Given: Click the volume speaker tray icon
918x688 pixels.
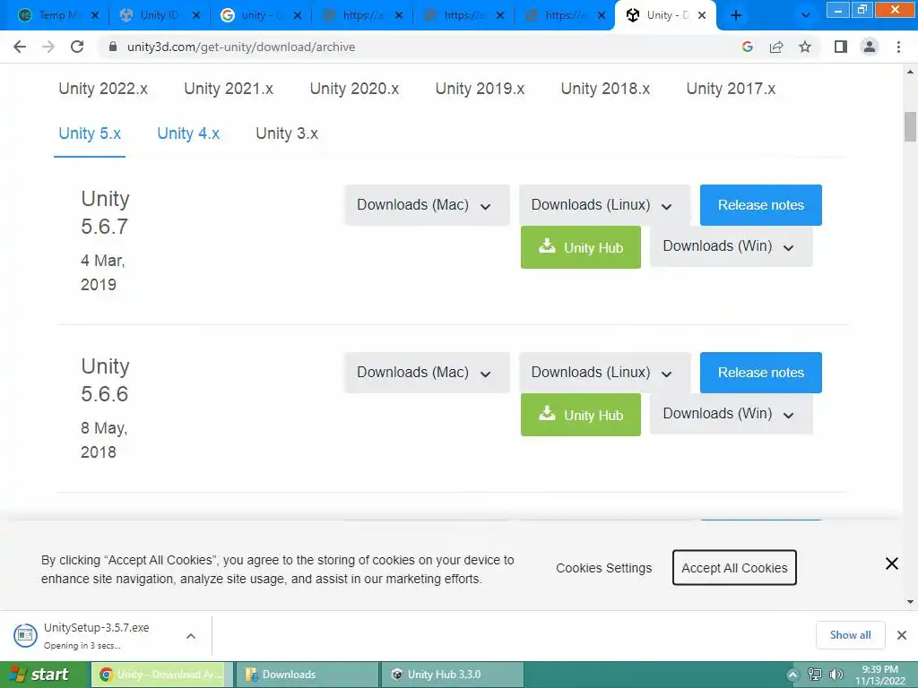Looking at the screenshot, I should (836, 675).
